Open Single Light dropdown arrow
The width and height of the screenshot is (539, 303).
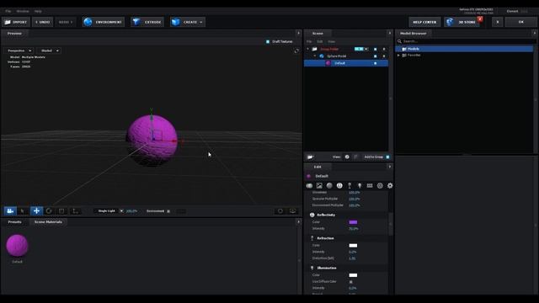[121, 211]
